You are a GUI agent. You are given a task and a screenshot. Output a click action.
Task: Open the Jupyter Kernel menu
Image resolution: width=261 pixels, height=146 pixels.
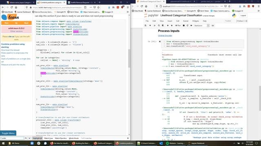186,21
